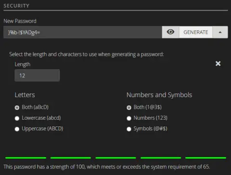This screenshot has width=231, height=175.
Task: Select Both (1@3$) numbers and symbols
Action: coord(129,108)
